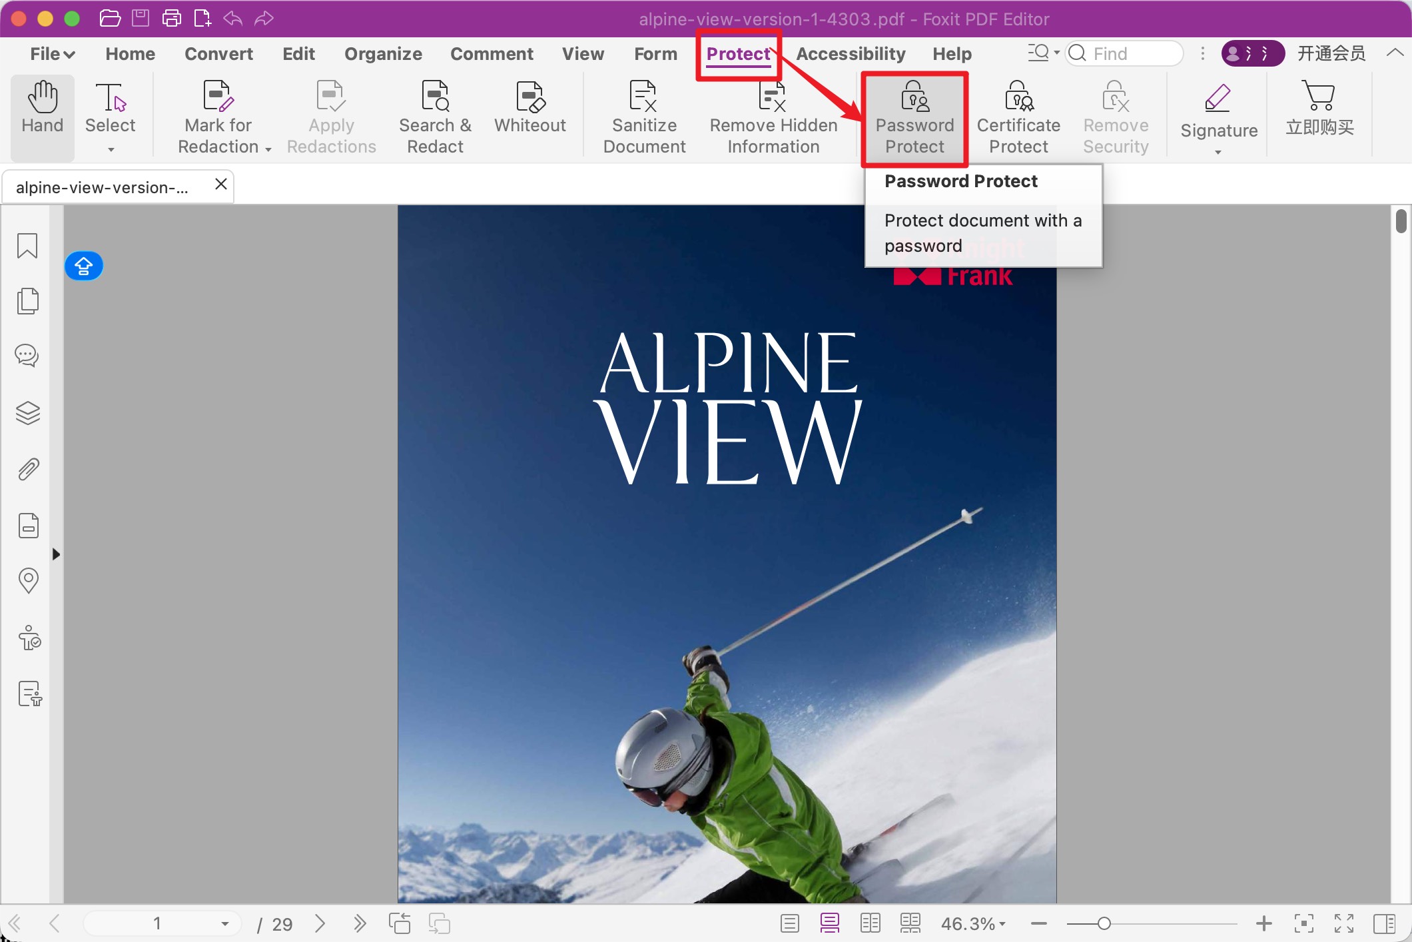Screen dimensions: 1412x942
Task: Open Certificate Protect
Action: [x=1018, y=117]
